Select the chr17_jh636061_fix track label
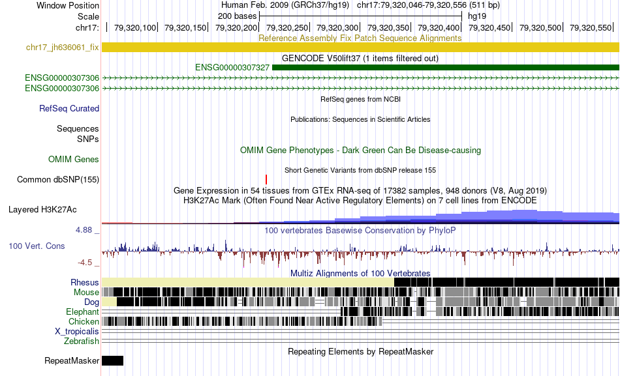This screenshot has width=620, height=376. coord(62,48)
